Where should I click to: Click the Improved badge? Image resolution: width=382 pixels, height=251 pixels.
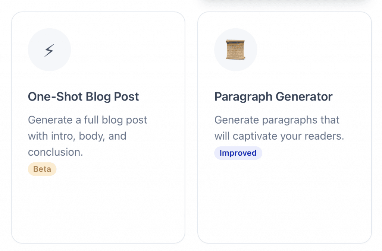pos(238,153)
